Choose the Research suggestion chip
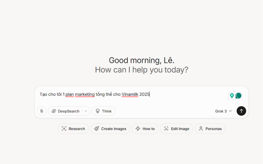Screen dimensions: 263x164 tap(73, 129)
